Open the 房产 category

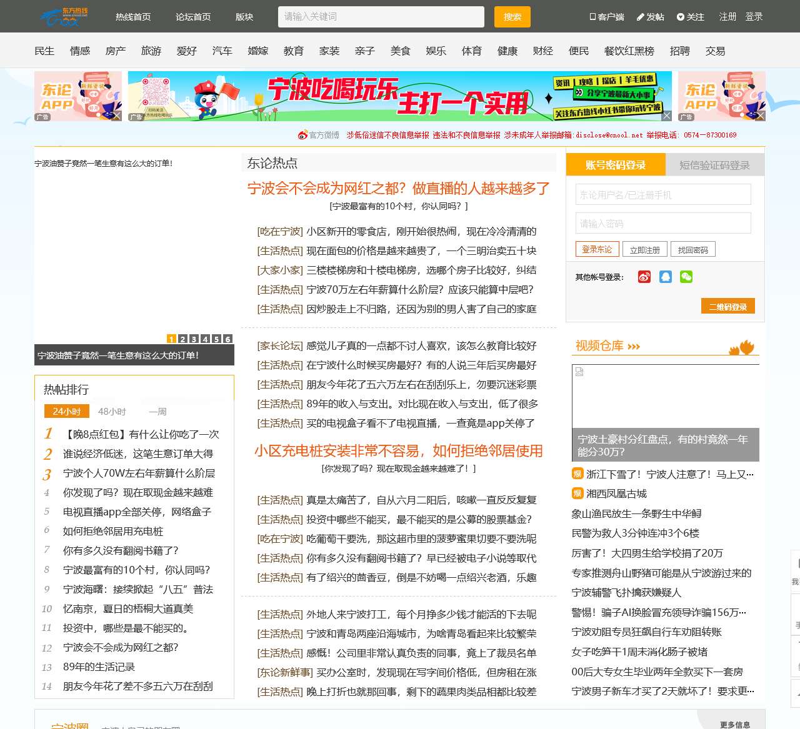(116, 51)
